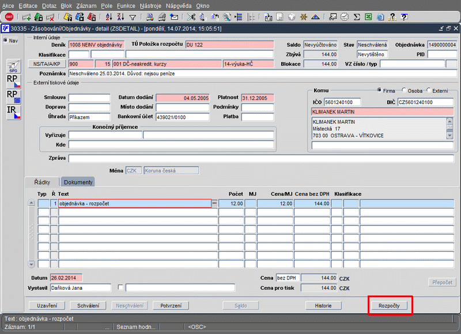Open the Nástroje menu
461x334 pixels.
pyautogui.click(x=150, y=5)
